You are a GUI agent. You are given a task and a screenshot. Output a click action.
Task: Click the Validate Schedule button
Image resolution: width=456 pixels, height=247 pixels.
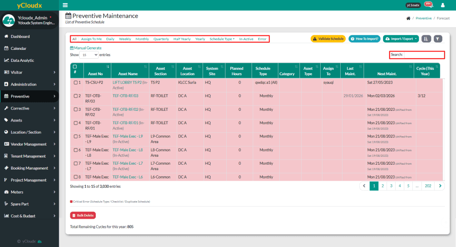coord(328,39)
